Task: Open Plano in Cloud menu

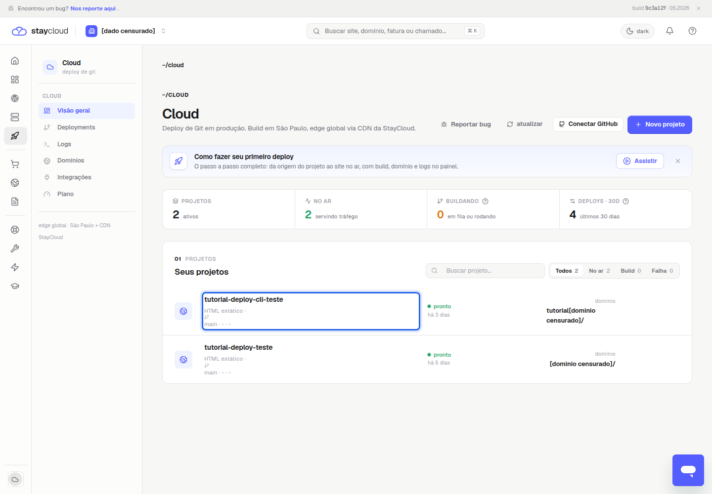Action: (x=87, y=194)
